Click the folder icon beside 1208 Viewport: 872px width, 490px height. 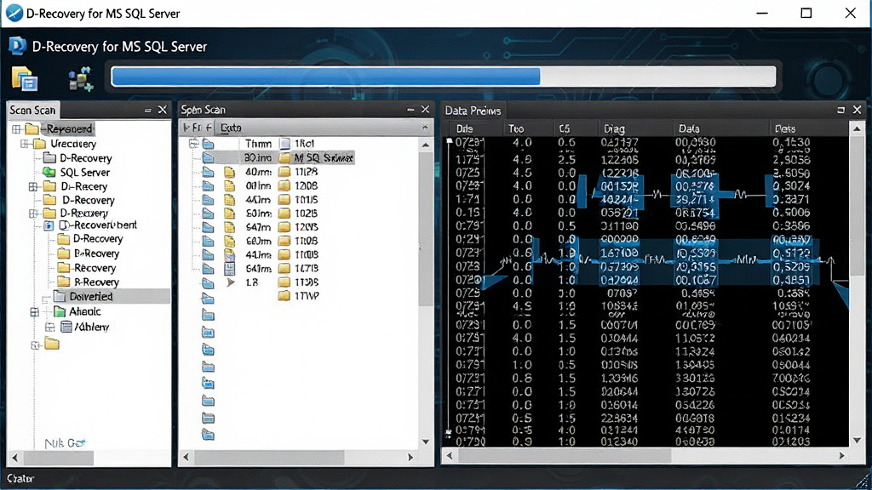[284, 185]
